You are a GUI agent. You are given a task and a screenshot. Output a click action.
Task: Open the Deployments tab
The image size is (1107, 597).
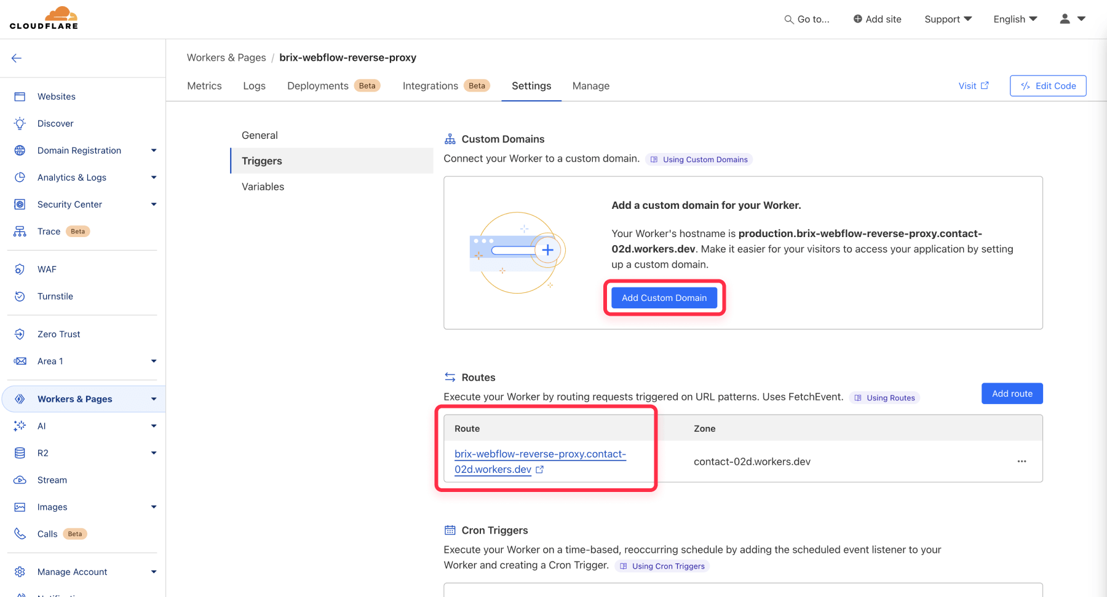click(333, 86)
